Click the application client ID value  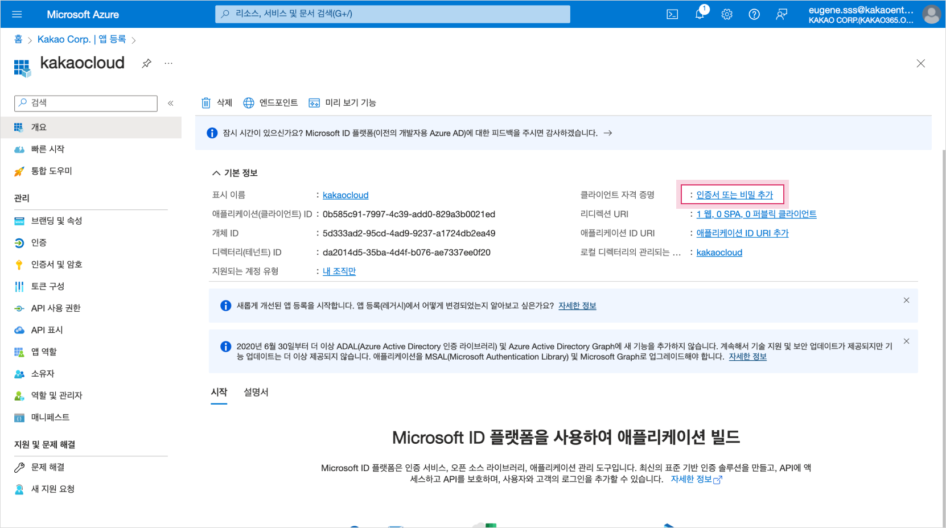(x=409, y=214)
